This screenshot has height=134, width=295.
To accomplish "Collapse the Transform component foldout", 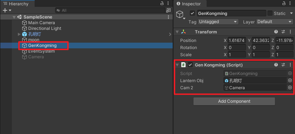I will coord(177,32).
